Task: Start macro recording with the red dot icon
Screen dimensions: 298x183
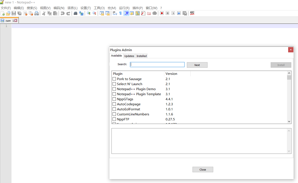Action: (x=162, y=13)
